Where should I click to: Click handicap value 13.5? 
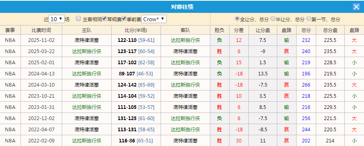pyautogui.click(x=263, y=73)
